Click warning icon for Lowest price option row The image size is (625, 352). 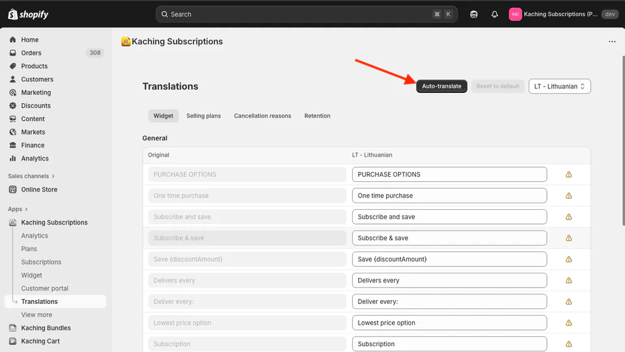coord(569,323)
